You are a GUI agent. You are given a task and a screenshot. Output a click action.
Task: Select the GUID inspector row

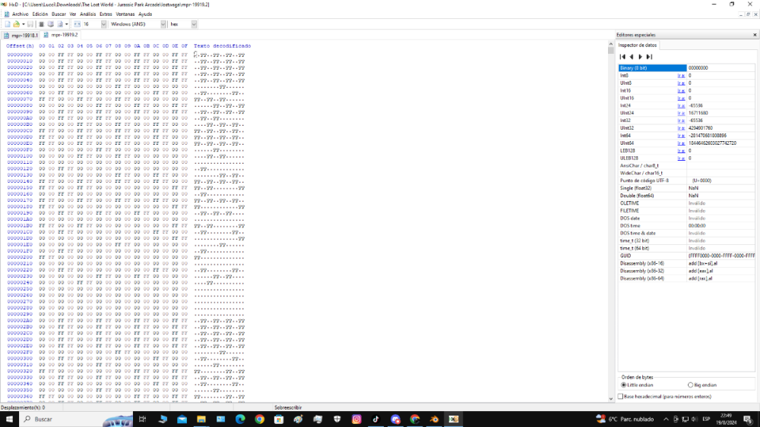click(686, 256)
